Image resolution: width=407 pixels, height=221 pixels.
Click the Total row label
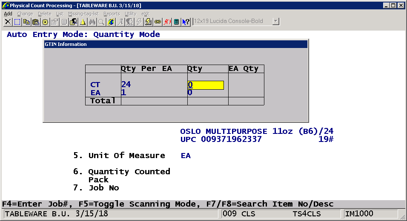coord(103,101)
